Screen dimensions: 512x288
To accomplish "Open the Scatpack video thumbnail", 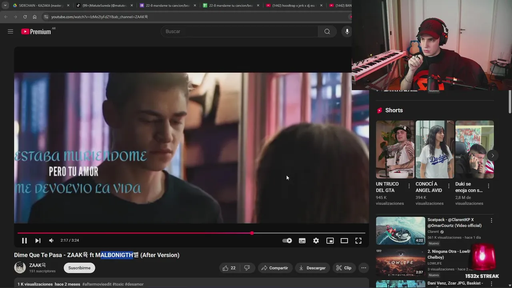I will 400,230.
